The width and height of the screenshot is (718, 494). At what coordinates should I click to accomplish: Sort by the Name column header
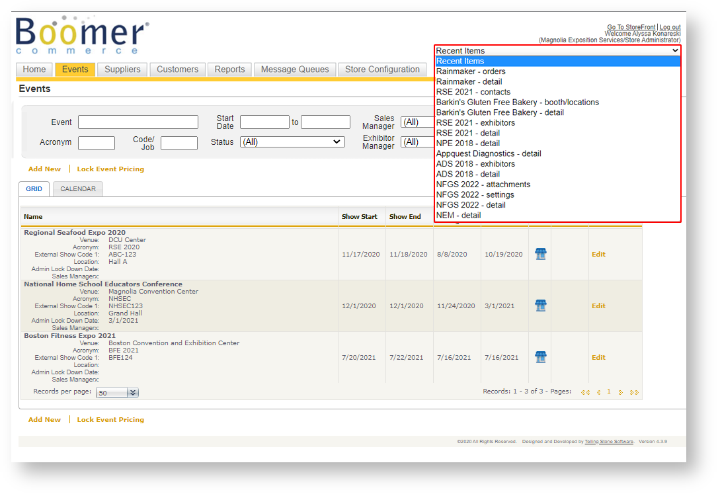point(33,216)
